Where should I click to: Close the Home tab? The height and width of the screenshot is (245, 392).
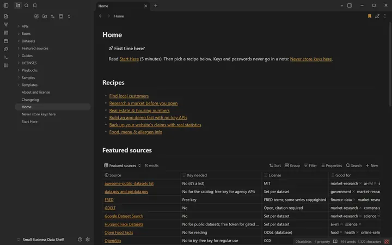[145, 6]
